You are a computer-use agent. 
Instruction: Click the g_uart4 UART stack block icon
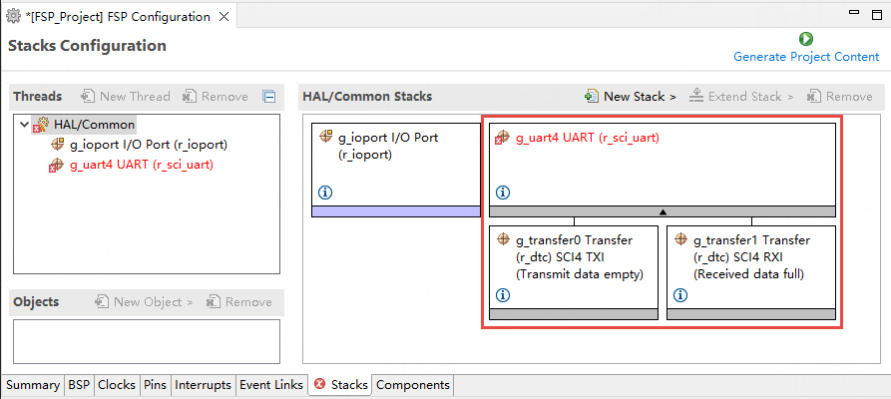pyautogui.click(x=503, y=138)
